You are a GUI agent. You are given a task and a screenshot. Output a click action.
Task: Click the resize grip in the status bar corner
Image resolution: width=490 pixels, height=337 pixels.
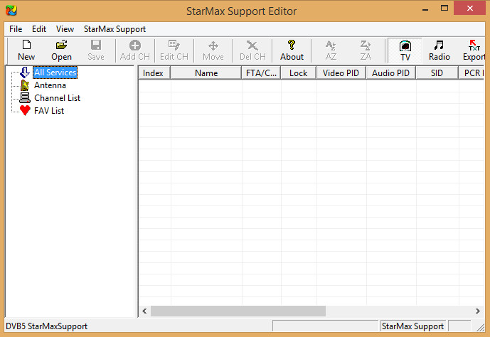[480, 328]
